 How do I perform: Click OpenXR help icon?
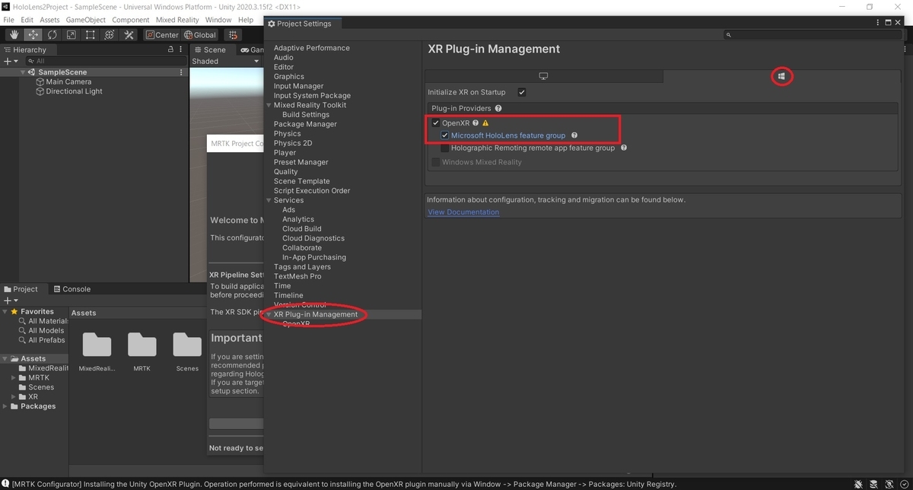click(476, 123)
